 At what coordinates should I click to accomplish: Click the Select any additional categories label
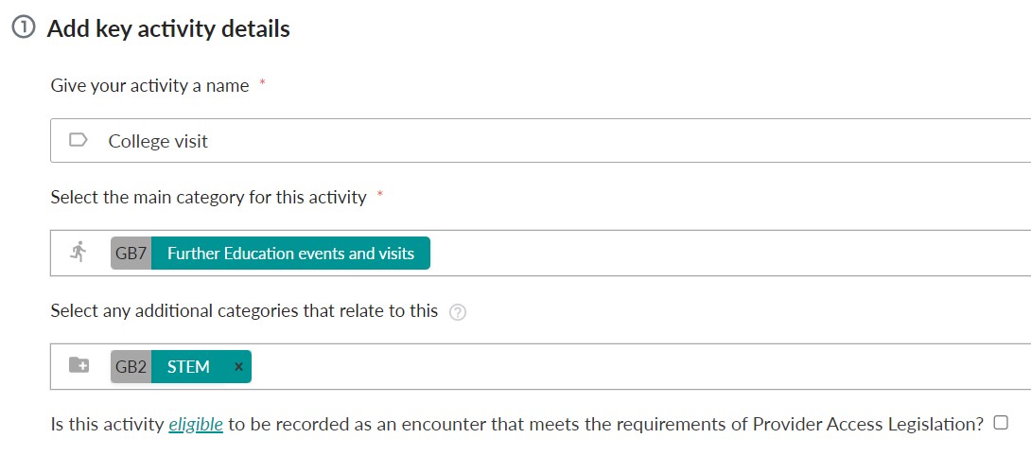(x=244, y=310)
